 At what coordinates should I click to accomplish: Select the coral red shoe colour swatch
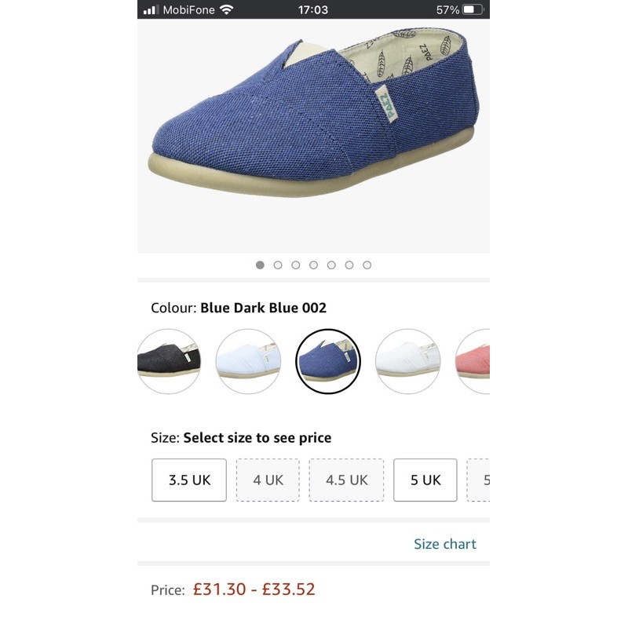coord(473,361)
